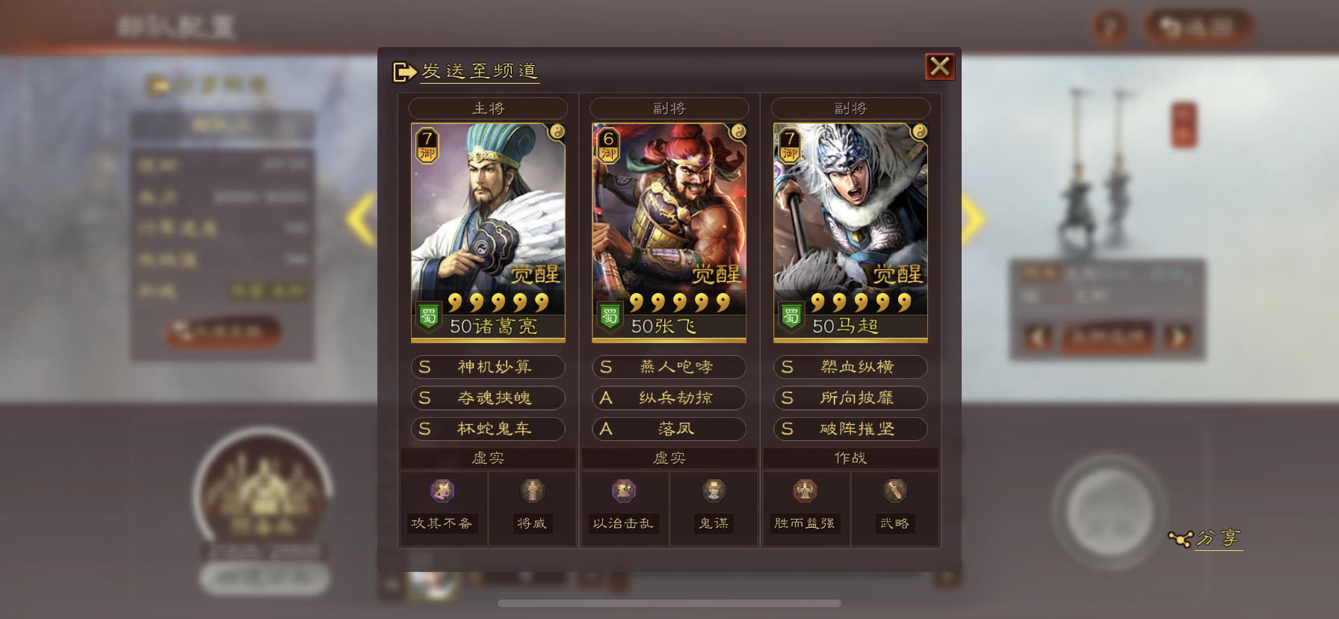The height and width of the screenshot is (619, 1339).
Task: Select the 所向披靡 skill entry
Action: tap(850, 398)
